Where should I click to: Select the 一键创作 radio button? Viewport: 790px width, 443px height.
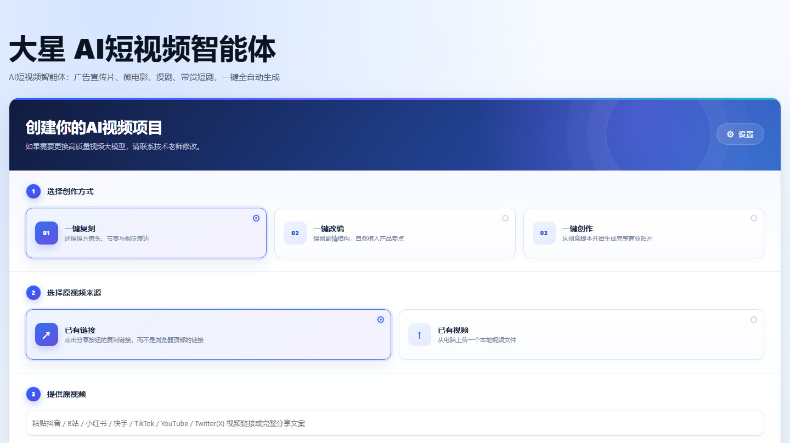click(754, 218)
